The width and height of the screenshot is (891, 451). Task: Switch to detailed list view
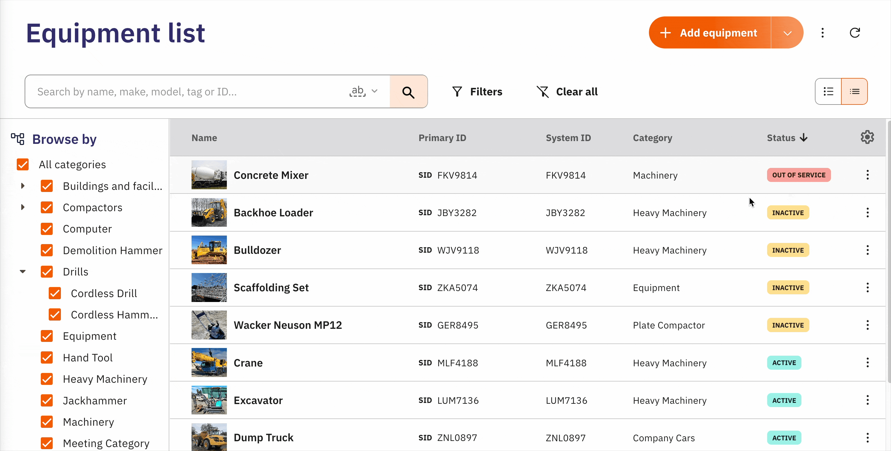tap(828, 91)
